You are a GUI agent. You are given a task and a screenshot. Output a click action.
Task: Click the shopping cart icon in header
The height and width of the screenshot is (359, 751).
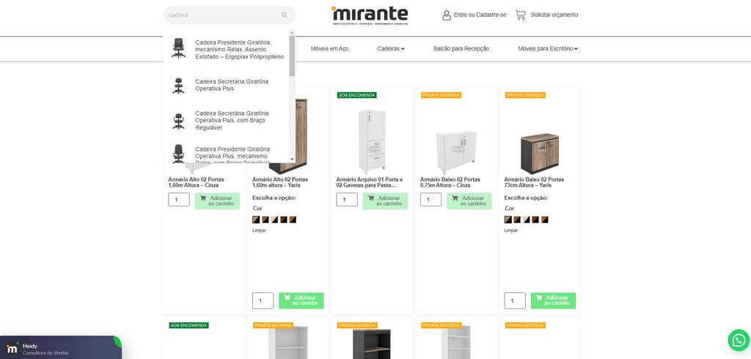coord(520,15)
